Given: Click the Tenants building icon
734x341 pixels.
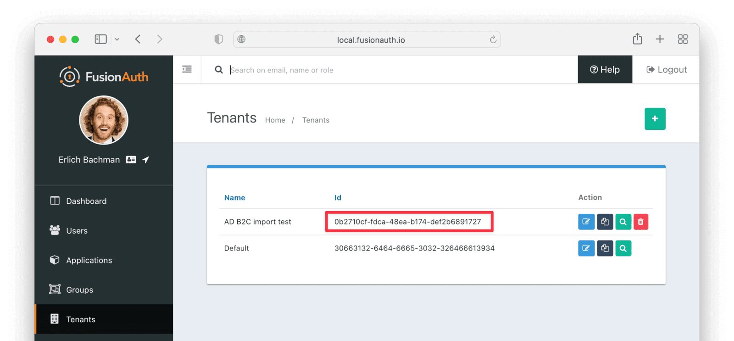Looking at the screenshot, I should coord(55,319).
